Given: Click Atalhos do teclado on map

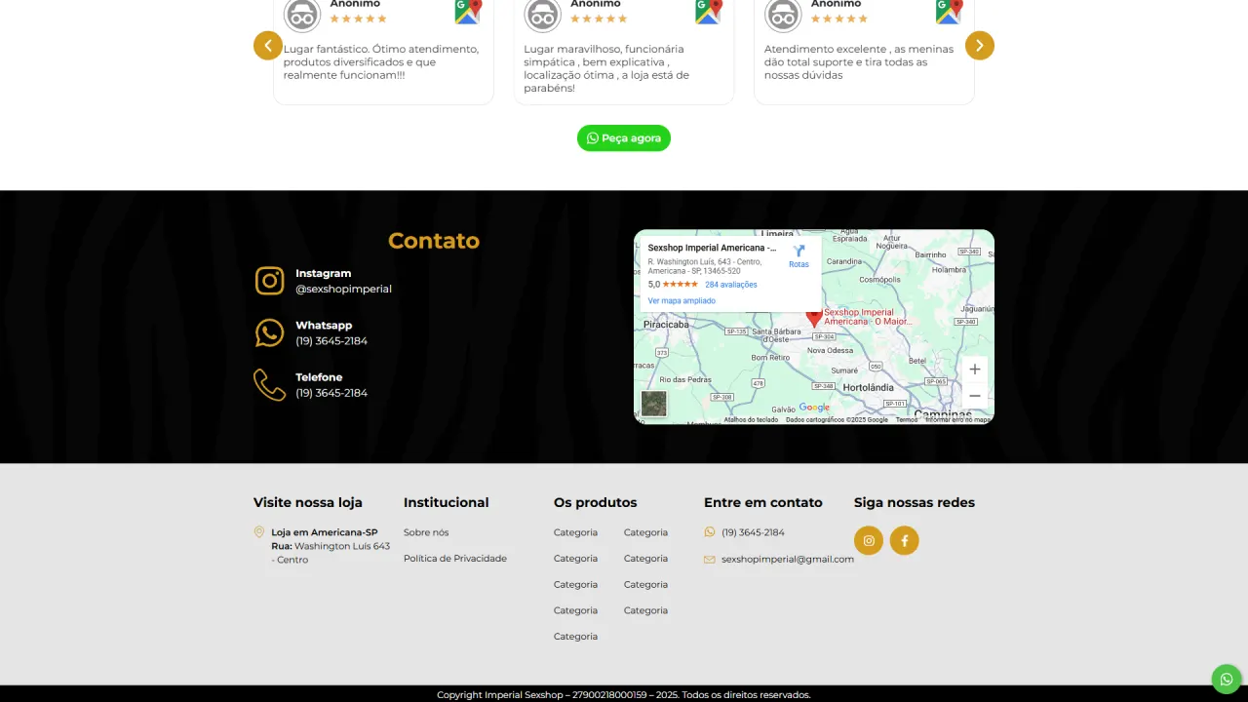Looking at the screenshot, I should 751,420.
